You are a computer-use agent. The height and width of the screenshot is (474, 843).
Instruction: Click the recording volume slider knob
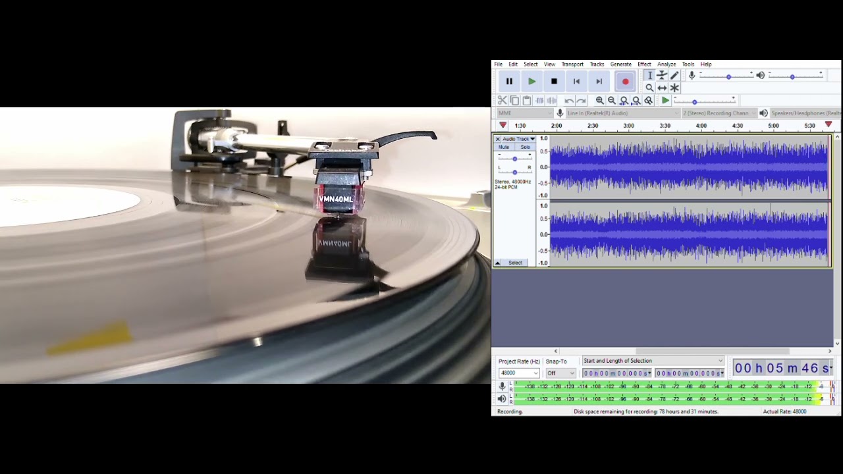tap(728, 77)
